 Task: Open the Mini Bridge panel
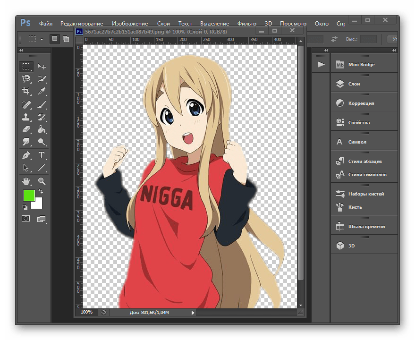coord(361,64)
